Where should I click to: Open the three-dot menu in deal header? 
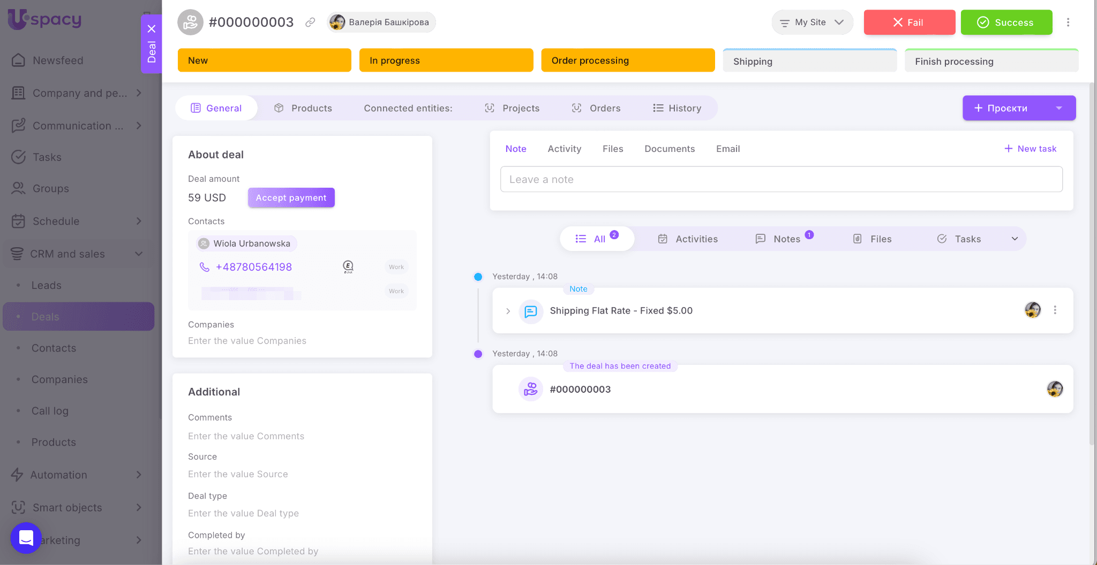[x=1068, y=22]
